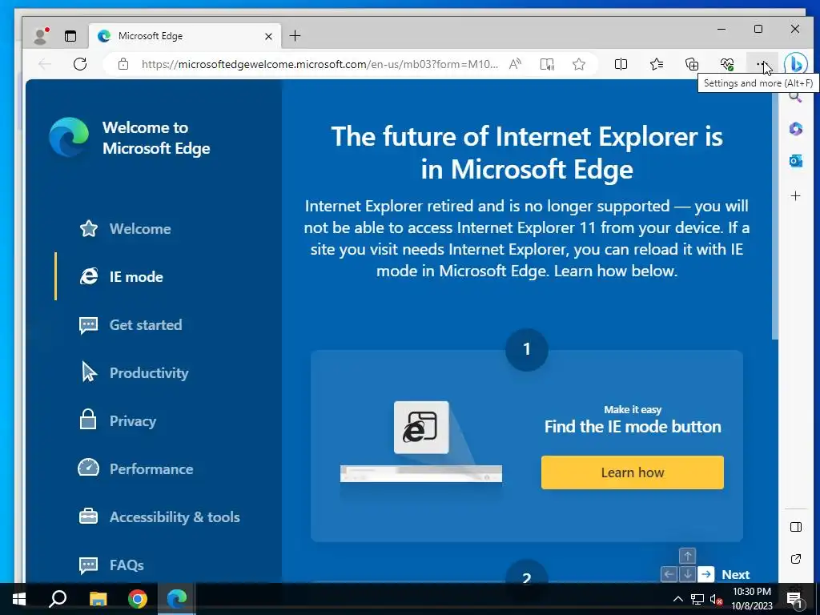
Task: Start Read aloud from address bar
Action: (515, 64)
